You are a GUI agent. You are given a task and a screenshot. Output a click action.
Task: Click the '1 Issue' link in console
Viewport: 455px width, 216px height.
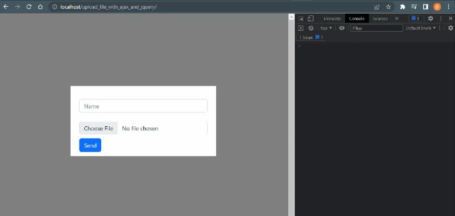(x=311, y=38)
